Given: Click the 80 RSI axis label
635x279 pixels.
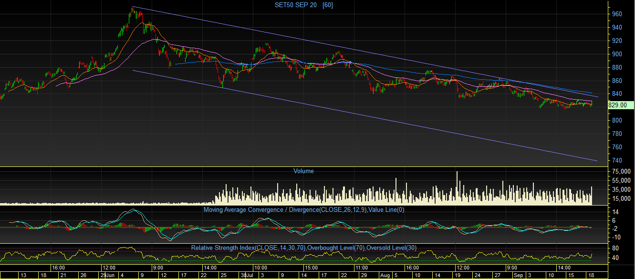Looking at the screenshot, I should click(x=615, y=248).
